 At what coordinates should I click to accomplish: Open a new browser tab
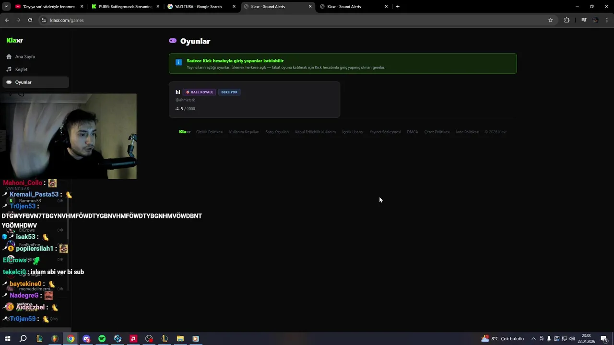click(x=398, y=7)
